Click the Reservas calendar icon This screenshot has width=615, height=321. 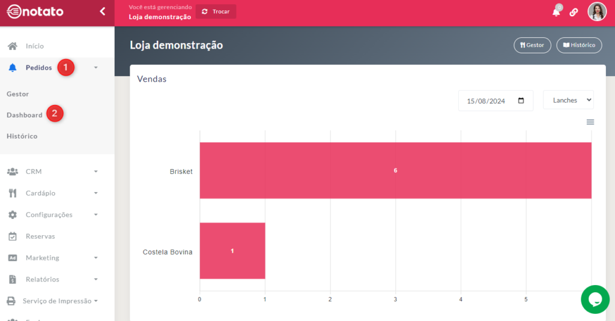[x=13, y=236]
